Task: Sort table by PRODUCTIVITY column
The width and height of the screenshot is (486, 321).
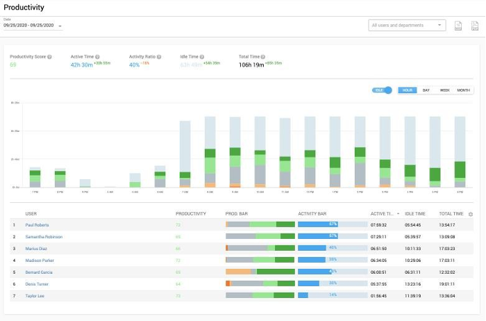Action: click(191, 214)
